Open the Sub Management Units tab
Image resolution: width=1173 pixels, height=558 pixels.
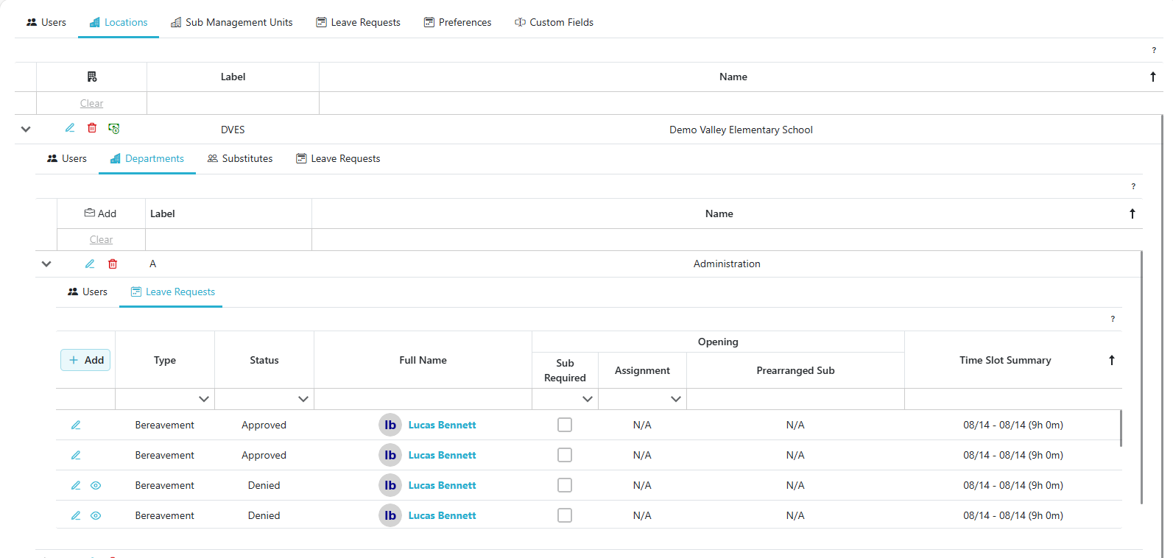pos(232,22)
